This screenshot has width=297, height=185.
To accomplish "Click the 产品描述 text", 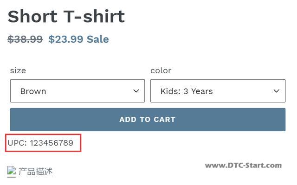I will [35, 172].
